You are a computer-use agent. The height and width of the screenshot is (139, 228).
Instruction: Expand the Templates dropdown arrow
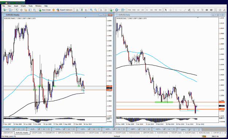(x=125, y=10)
